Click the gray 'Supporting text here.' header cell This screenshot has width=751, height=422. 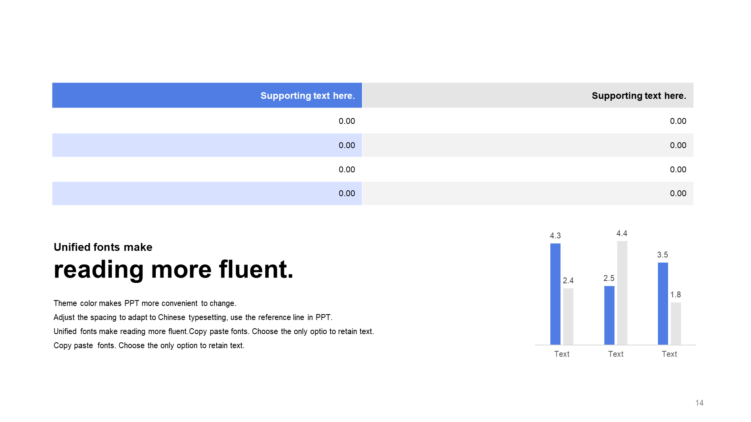click(x=528, y=95)
